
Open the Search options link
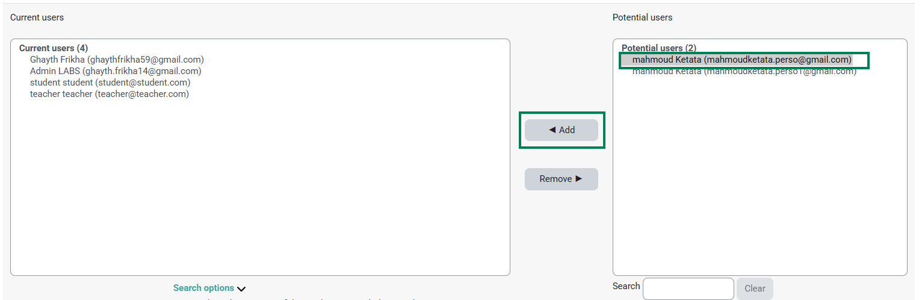(x=203, y=288)
